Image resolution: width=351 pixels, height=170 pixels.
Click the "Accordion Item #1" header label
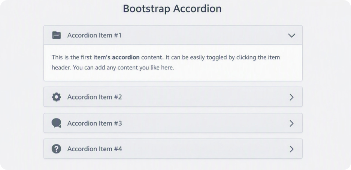94,35
